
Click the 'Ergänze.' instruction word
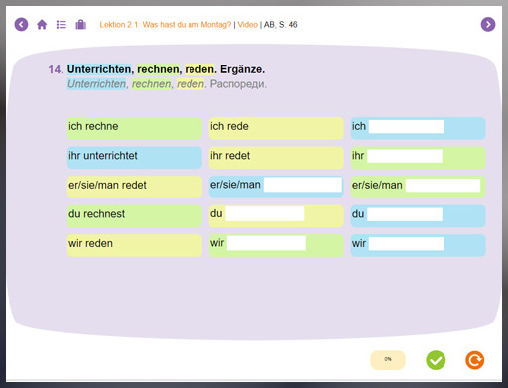tap(243, 69)
